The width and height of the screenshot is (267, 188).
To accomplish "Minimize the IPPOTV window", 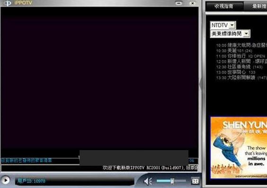I will [179, 3].
